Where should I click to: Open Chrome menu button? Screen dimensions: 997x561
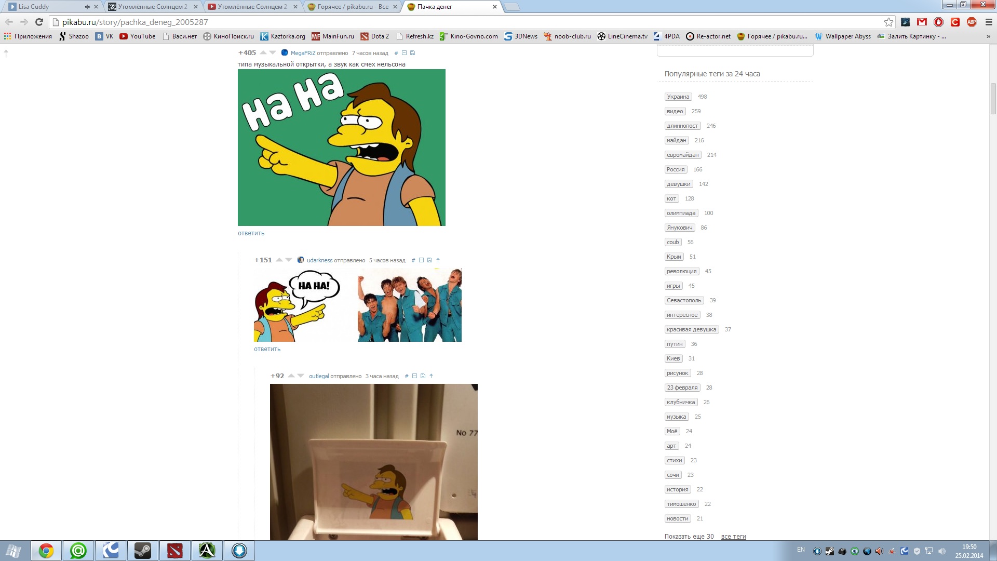pyautogui.click(x=988, y=22)
